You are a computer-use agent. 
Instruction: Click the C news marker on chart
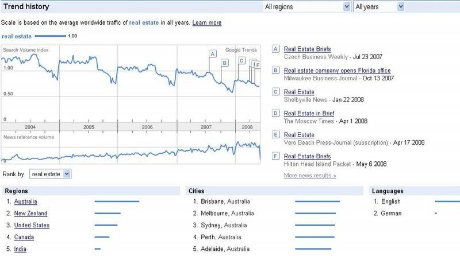[241, 61]
